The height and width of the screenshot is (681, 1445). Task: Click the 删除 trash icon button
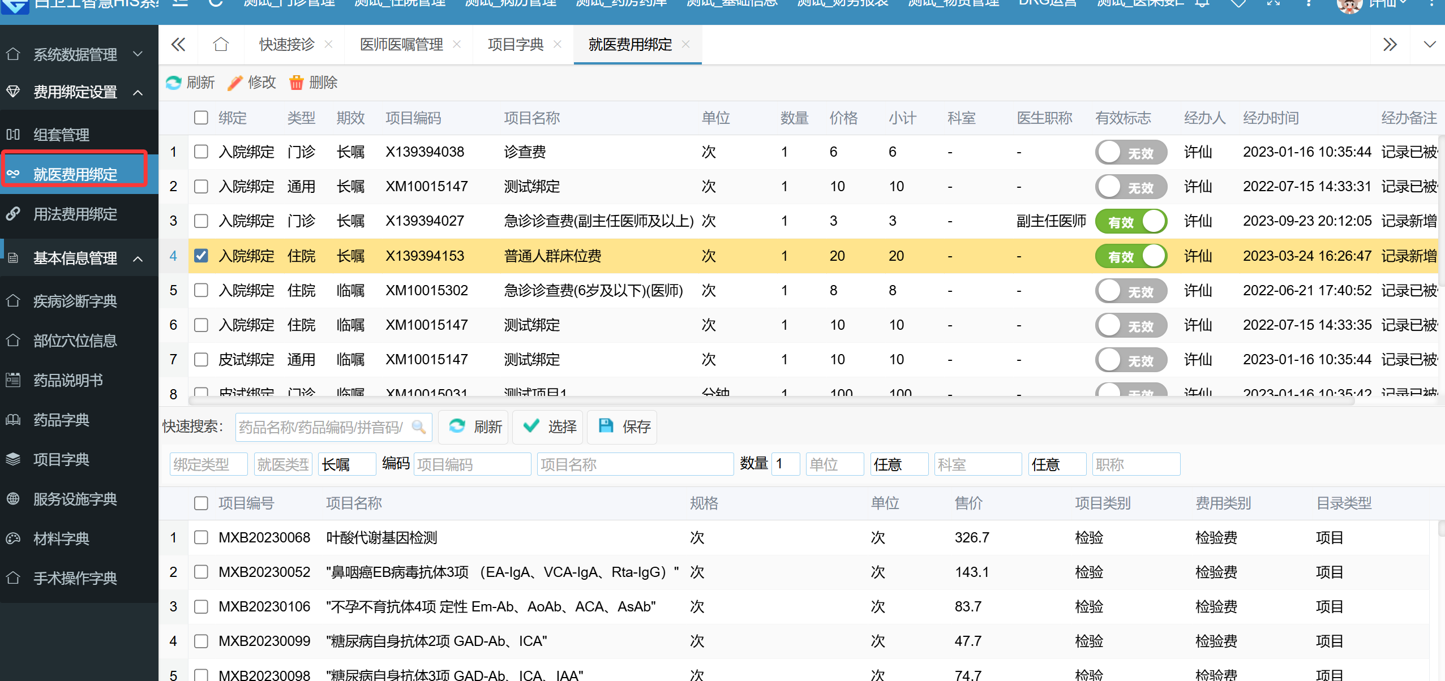pyautogui.click(x=296, y=83)
